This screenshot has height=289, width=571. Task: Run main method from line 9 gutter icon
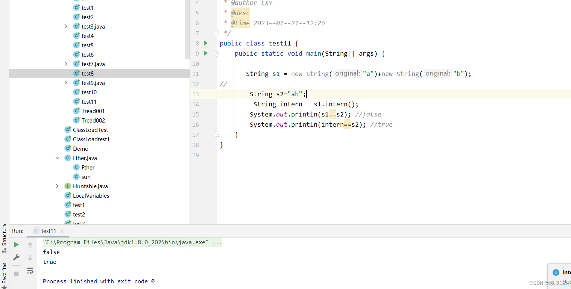[x=205, y=53]
